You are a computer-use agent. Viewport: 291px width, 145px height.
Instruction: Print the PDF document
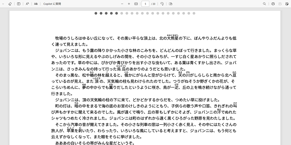coord(273,4)
